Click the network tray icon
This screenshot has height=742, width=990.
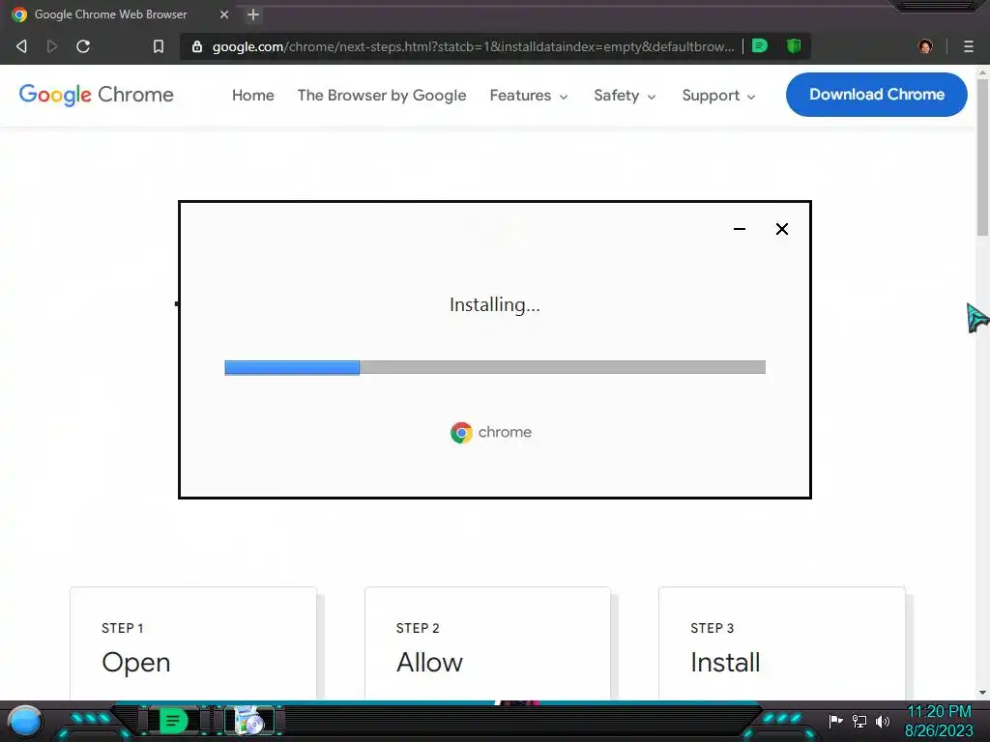(859, 721)
